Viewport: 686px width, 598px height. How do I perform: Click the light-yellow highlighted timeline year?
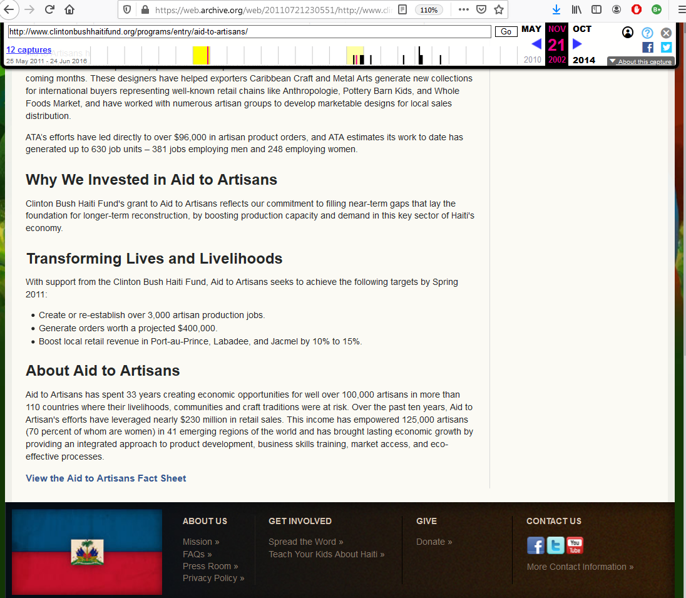click(356, 56)
